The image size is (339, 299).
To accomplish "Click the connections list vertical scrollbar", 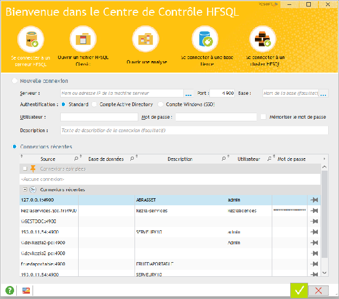I will coord(324,217).
